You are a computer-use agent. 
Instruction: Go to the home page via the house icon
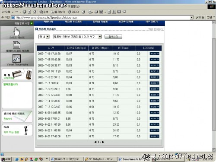tap(35, 12)
